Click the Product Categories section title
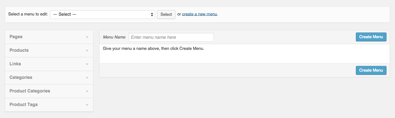395x118 pixels. 30,91
